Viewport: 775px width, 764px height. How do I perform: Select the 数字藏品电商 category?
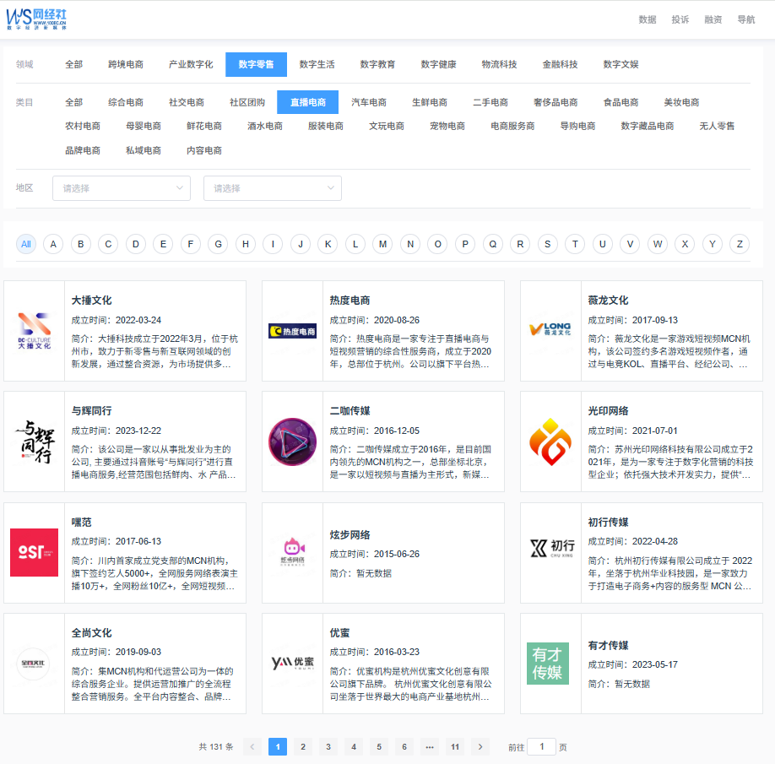coord(648,126)
